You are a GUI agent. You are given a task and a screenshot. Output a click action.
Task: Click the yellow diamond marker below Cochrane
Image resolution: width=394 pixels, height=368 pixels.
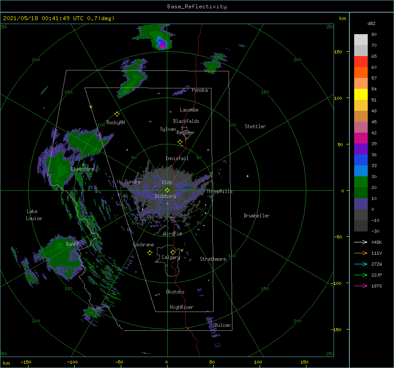150,253
